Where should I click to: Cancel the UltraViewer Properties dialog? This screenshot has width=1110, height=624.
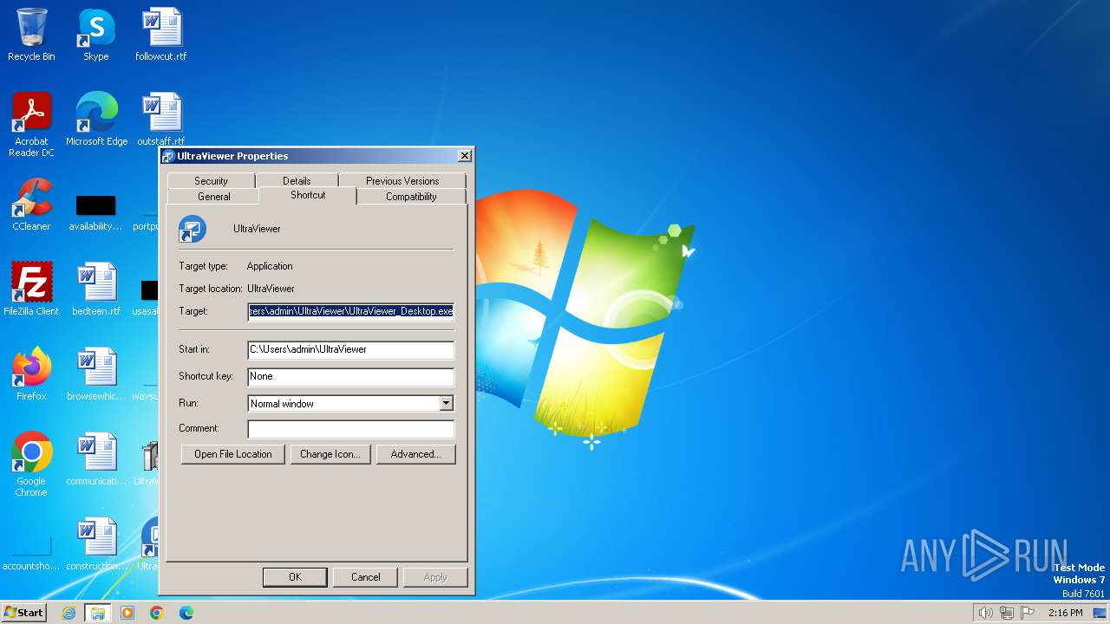tap(366, 577)
